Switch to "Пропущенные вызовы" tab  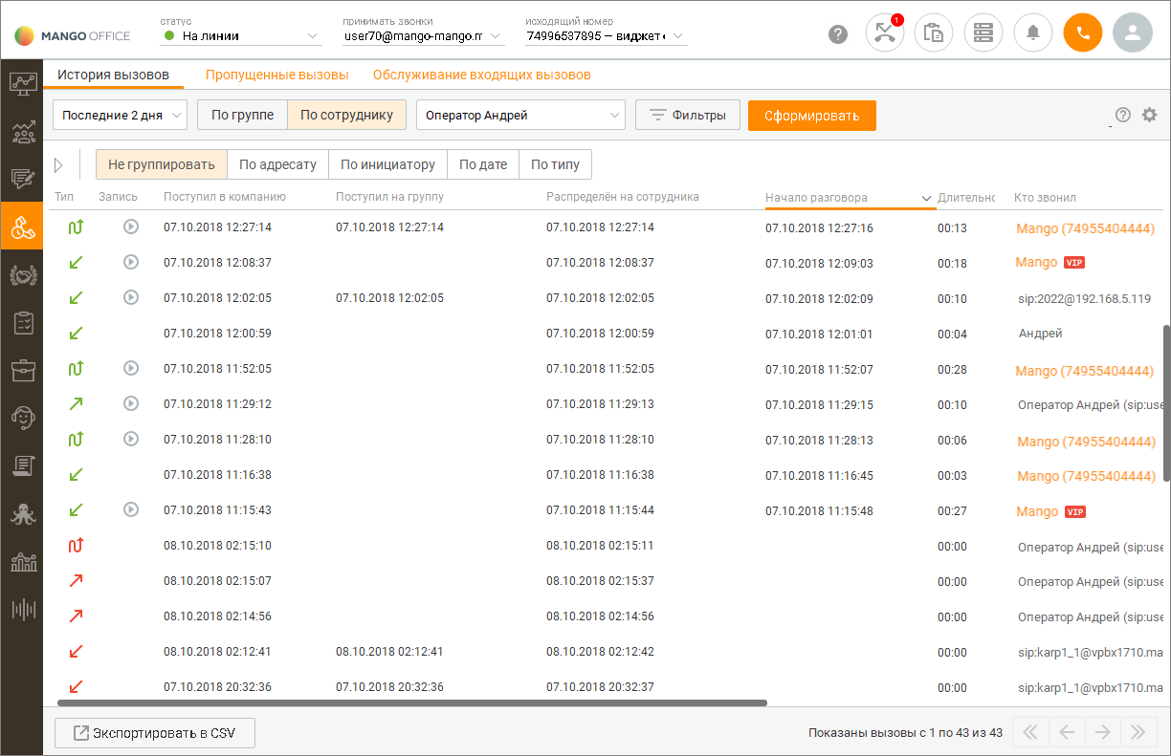pyautogui.click(x=277, y=75)
